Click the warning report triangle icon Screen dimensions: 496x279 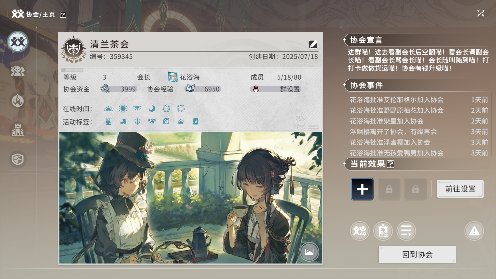(x=474, y=231)
